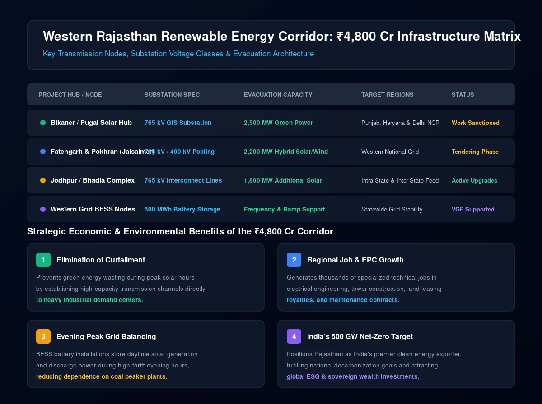This screenshot has width=542, height=404.
Task: Click the Active Upgrades status
Action: pyautogui.click(x=474, y=180)
